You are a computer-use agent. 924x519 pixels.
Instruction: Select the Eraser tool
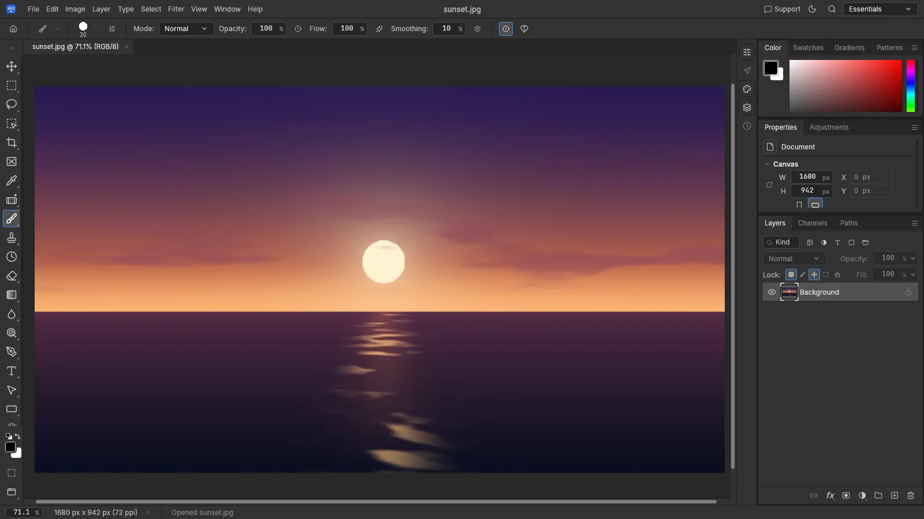point(12,276)
